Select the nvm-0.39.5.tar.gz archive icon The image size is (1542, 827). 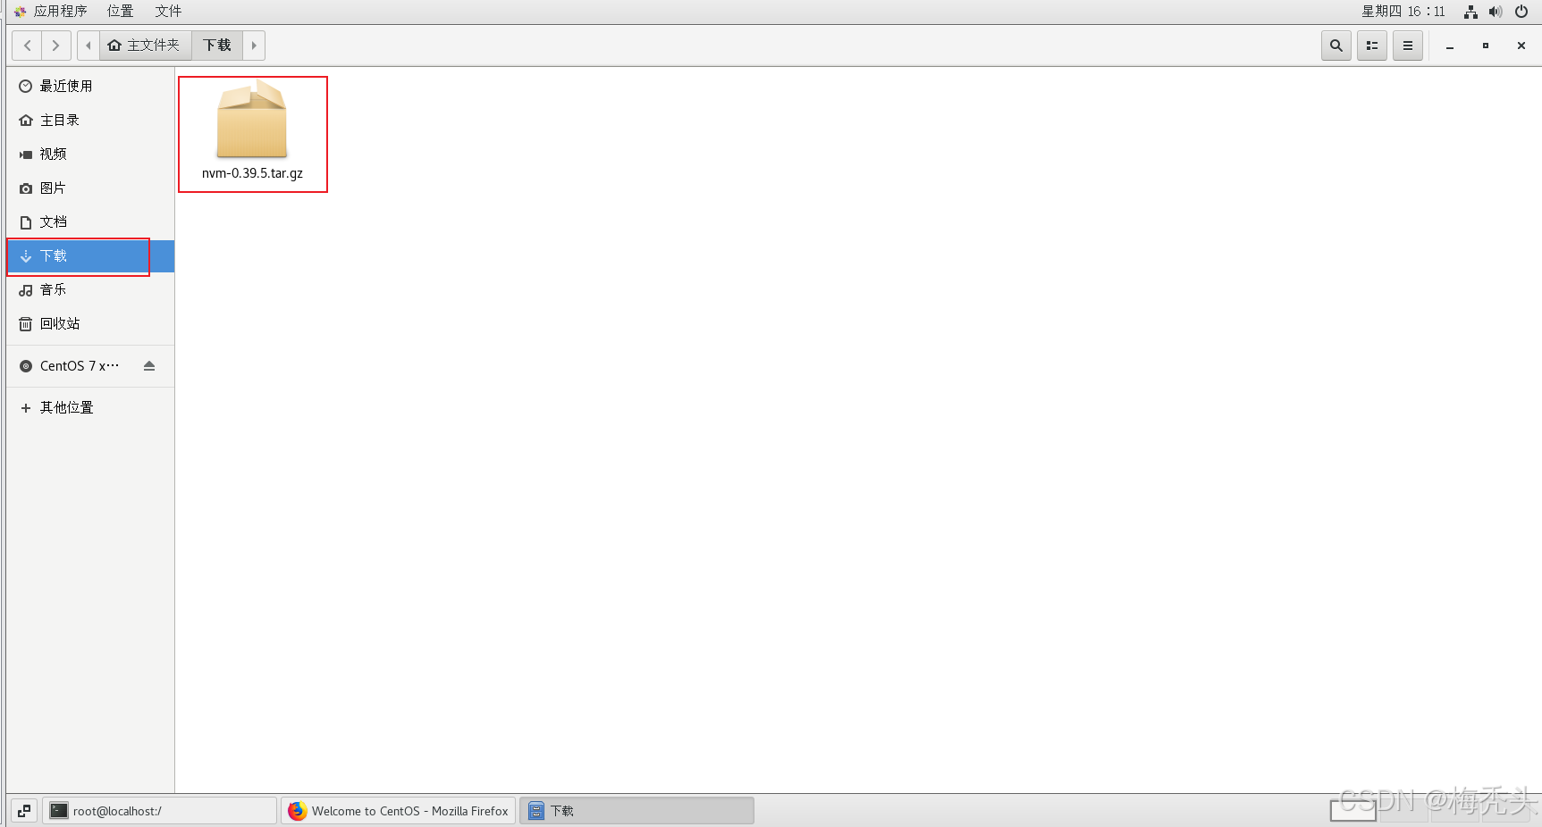point(252,119)
